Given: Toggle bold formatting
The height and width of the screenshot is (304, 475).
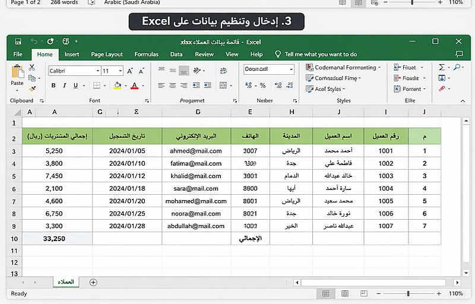Looking at the screenshot, I should click(53, 85).
